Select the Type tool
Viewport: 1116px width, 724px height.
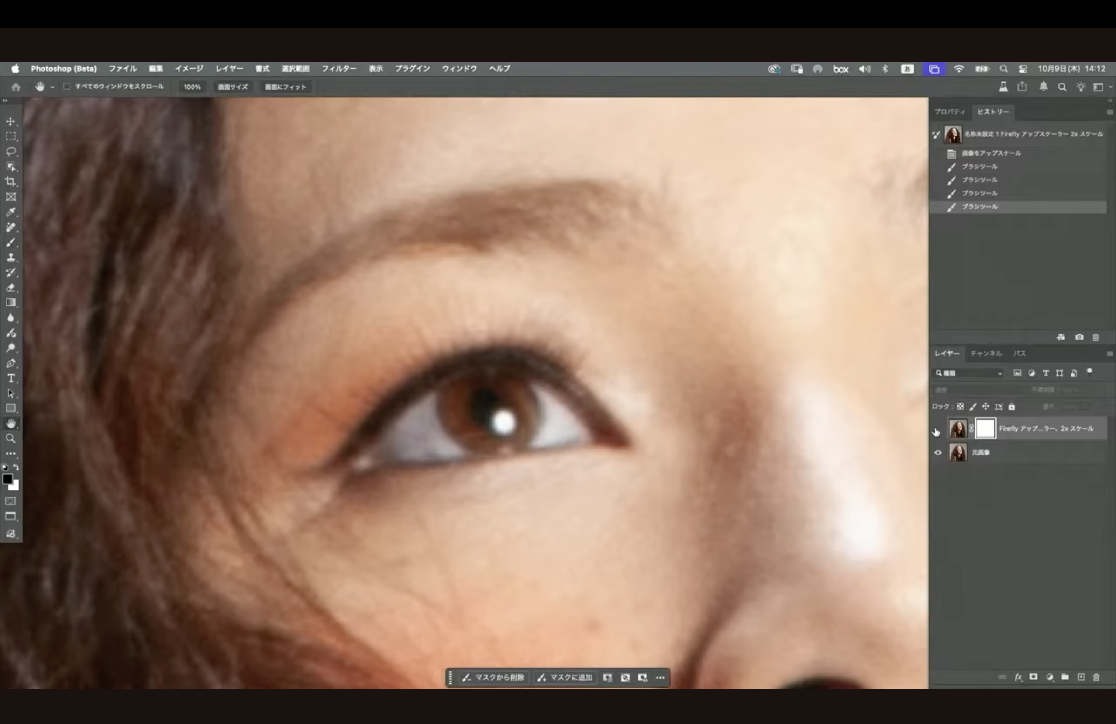tap(11, 378)
